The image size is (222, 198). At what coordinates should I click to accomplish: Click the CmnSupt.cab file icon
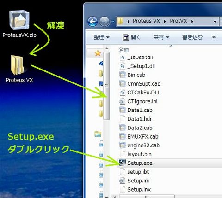point(123,84)
